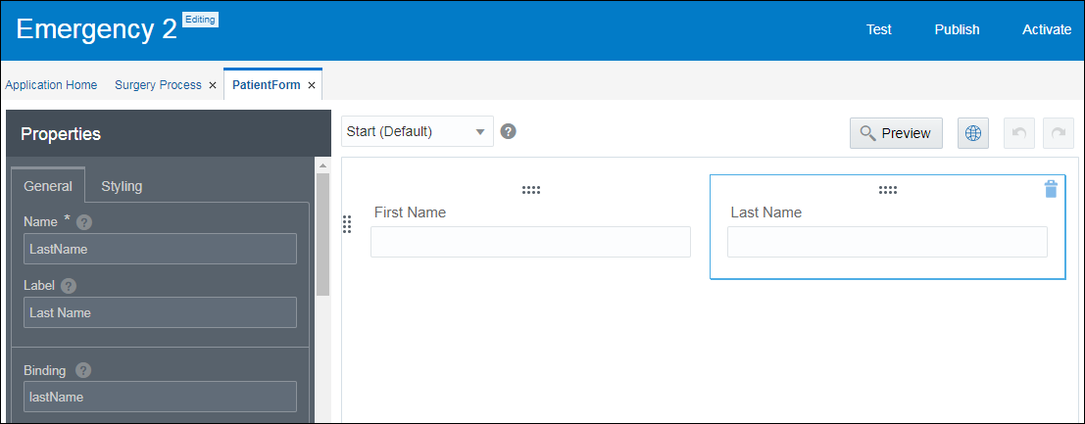The width and height of the screenshot is (1085, 424).
Task: Click Activate in the header
Action: pyautogui.click(x=1047, y=29)
